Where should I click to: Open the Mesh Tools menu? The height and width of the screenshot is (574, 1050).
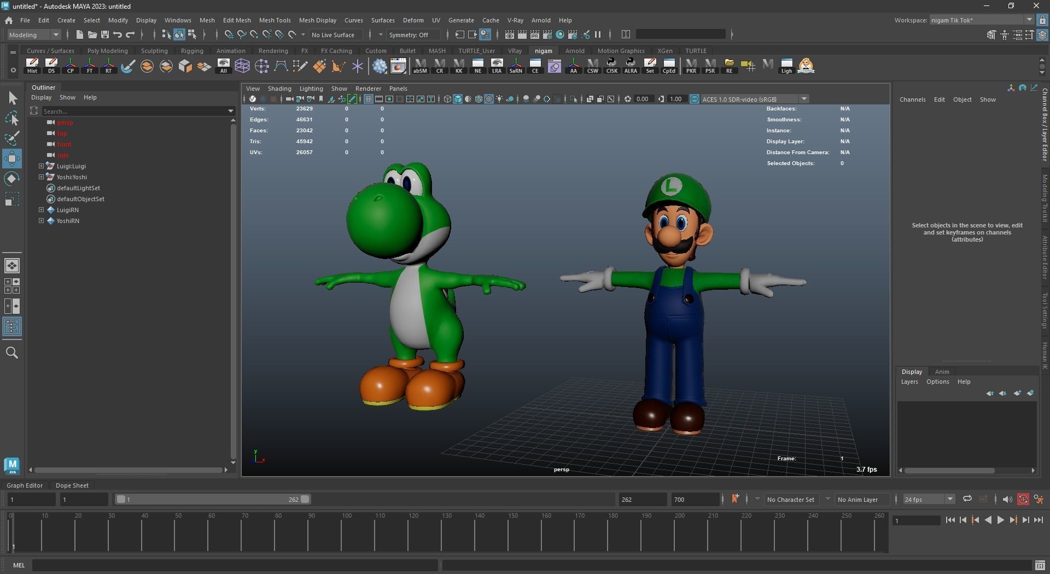point(275,20)
